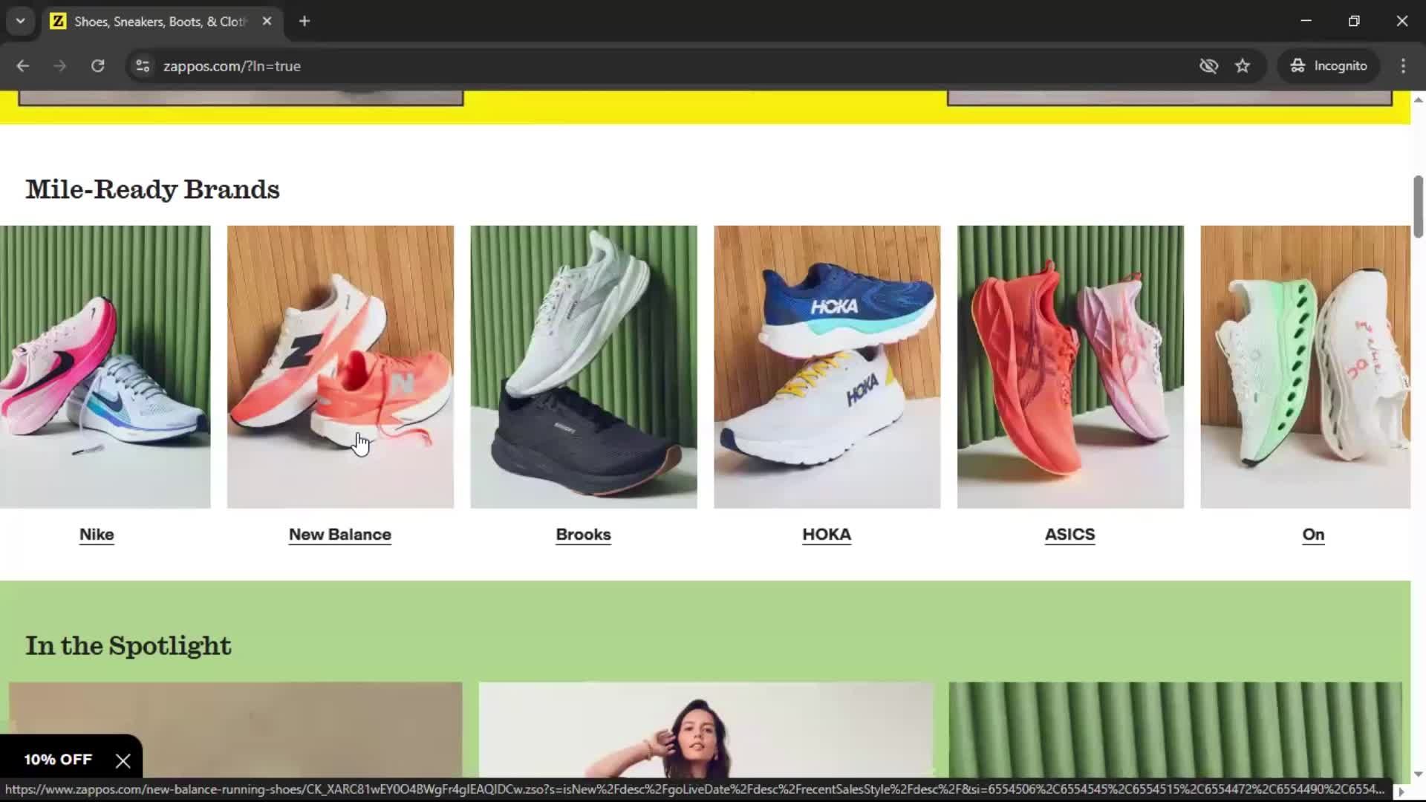1426x802 pixels.
Task: Open the On brand link
Action: 1313,535
